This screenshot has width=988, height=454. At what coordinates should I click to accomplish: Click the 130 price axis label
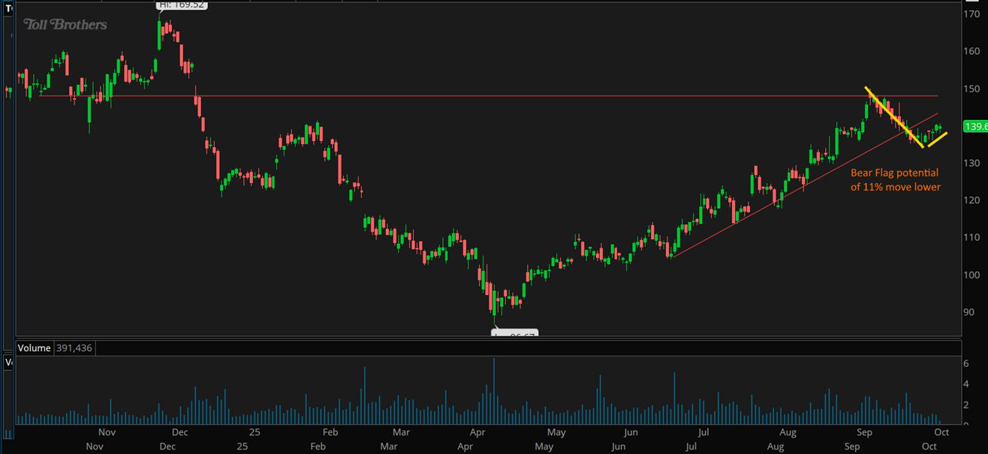[971, 163]
